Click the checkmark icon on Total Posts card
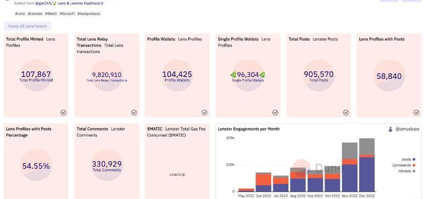The width and height of the screenshot is (424, 199). [346, 113]
